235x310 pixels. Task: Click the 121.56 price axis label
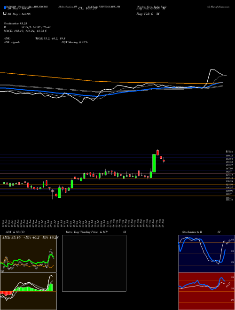coord(229,184)
